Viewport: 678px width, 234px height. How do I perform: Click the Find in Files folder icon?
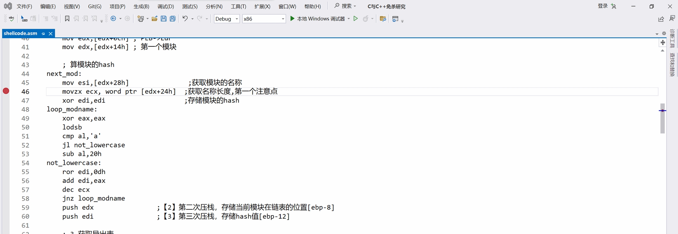pos(383,19)
